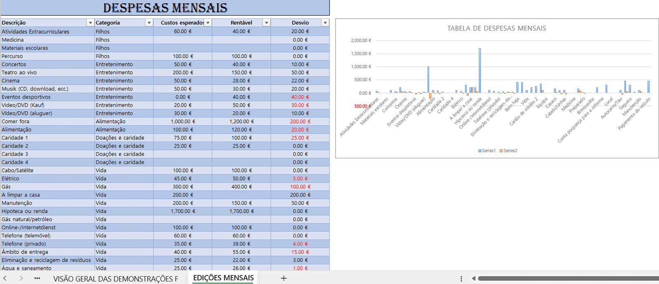Expand the Custos esperados filter dropdown

[208, 23]
